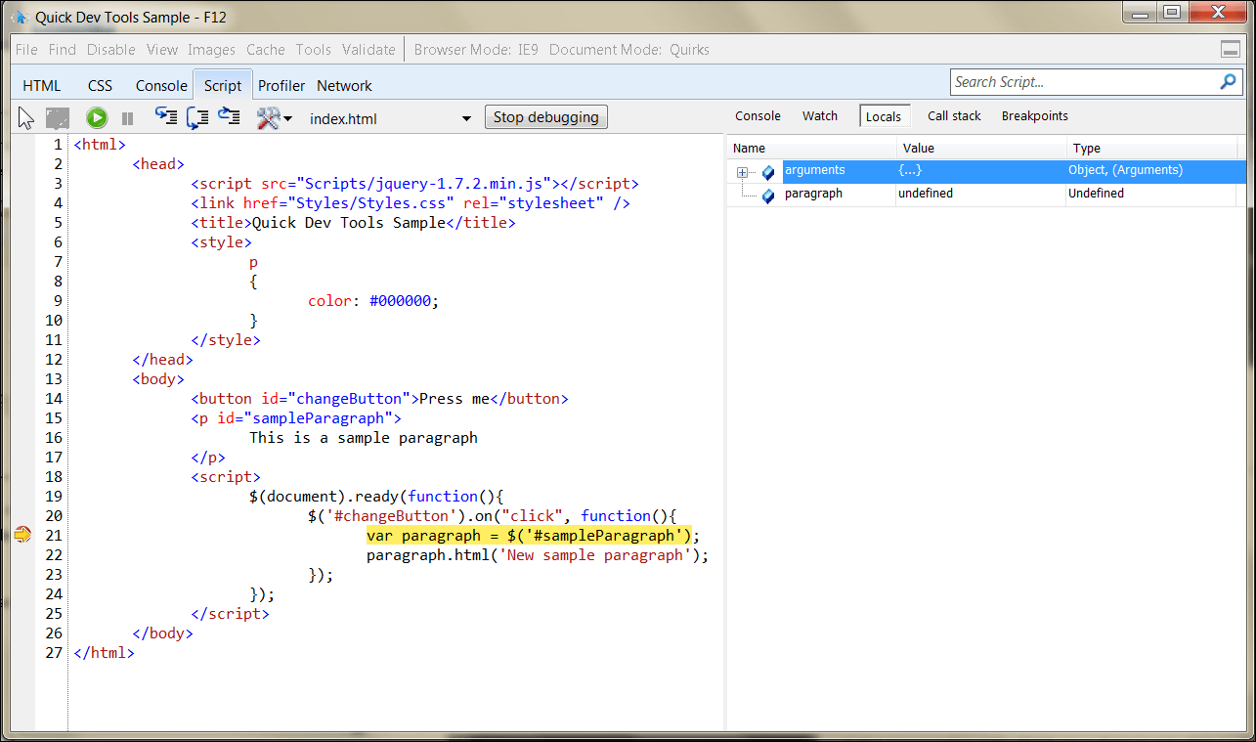Click the Break all pause icon
The image size is (1256, 742).
[x=127, y=118]
